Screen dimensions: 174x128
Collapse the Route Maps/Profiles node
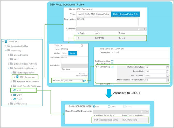[12, 73]
